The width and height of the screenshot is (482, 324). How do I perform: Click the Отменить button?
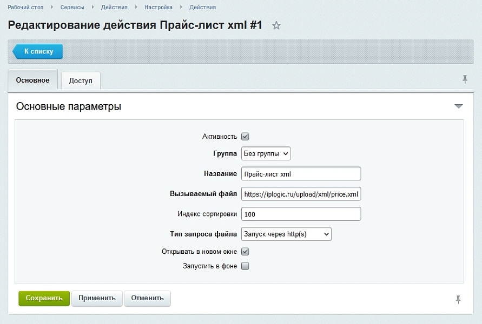coord(147,298)
